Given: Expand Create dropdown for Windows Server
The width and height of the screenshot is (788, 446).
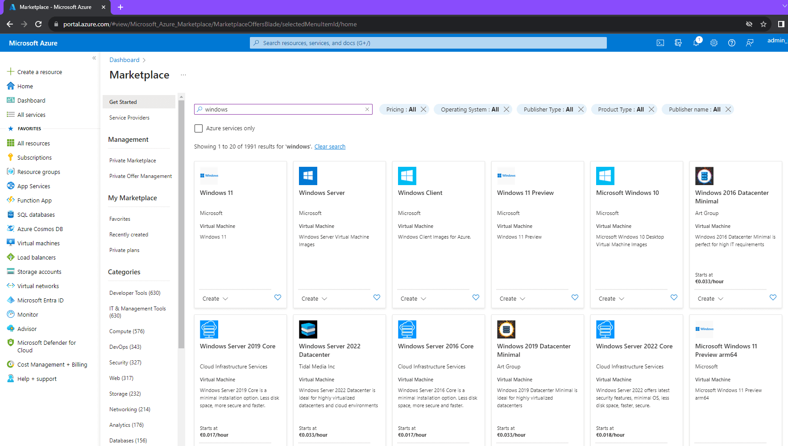Looking at the screenshot, I should [314, 299].
